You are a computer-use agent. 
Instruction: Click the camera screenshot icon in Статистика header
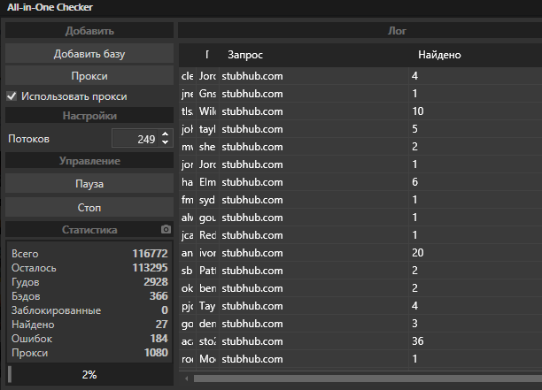pyautogui.click(x=166, y=230)
